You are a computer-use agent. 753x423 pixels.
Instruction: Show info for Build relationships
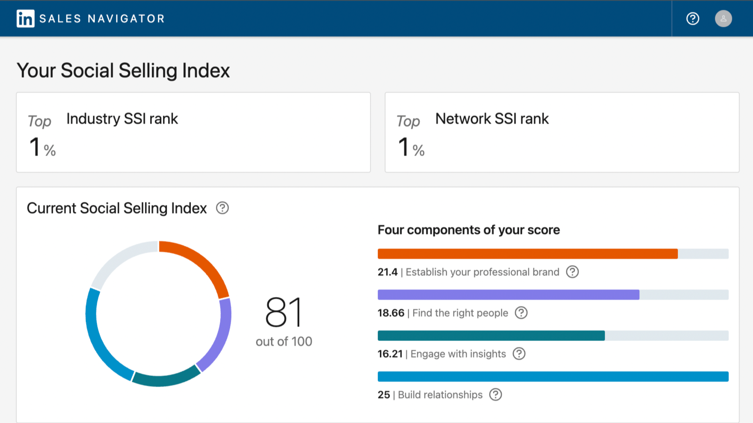pos(496,395)
